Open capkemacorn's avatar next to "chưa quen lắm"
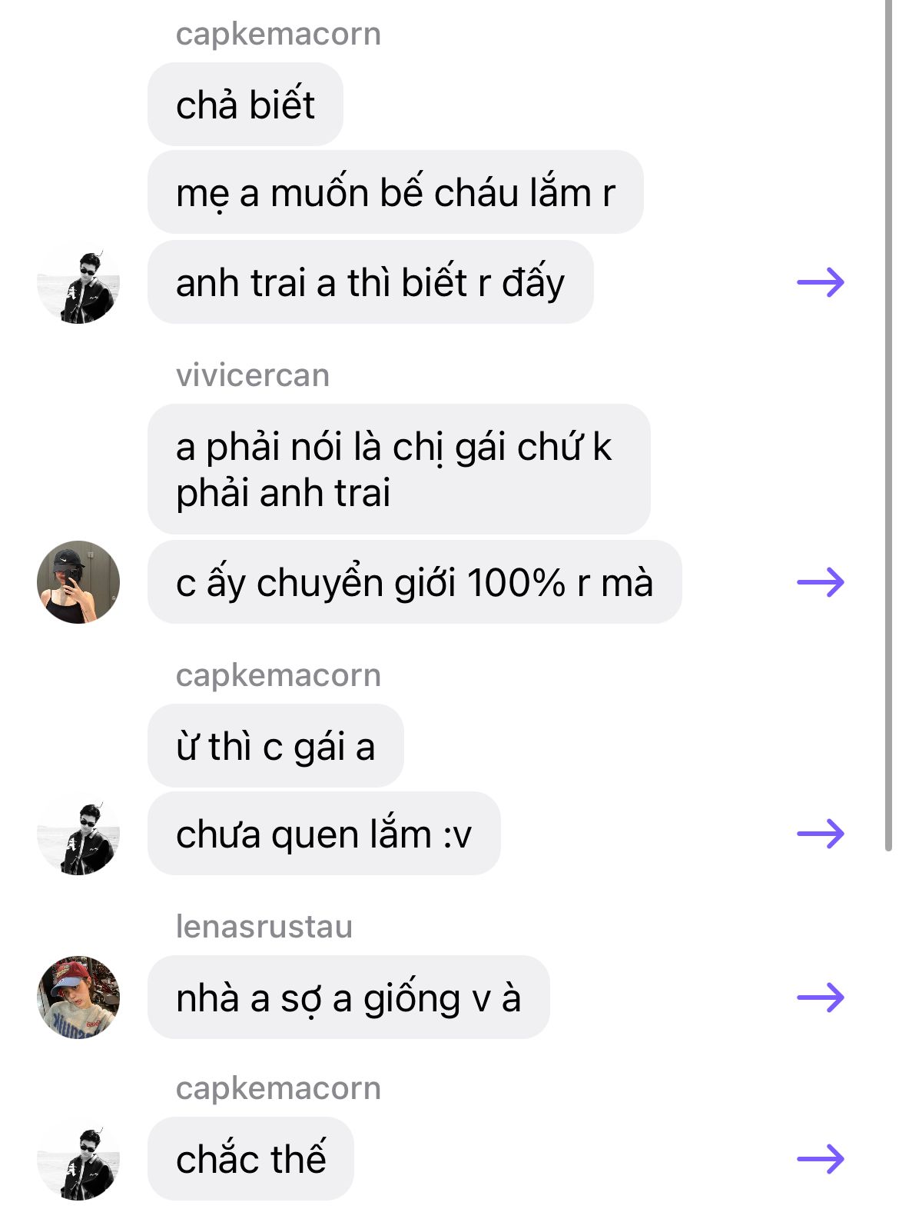The image size is (899, 1219). (78, 834)
